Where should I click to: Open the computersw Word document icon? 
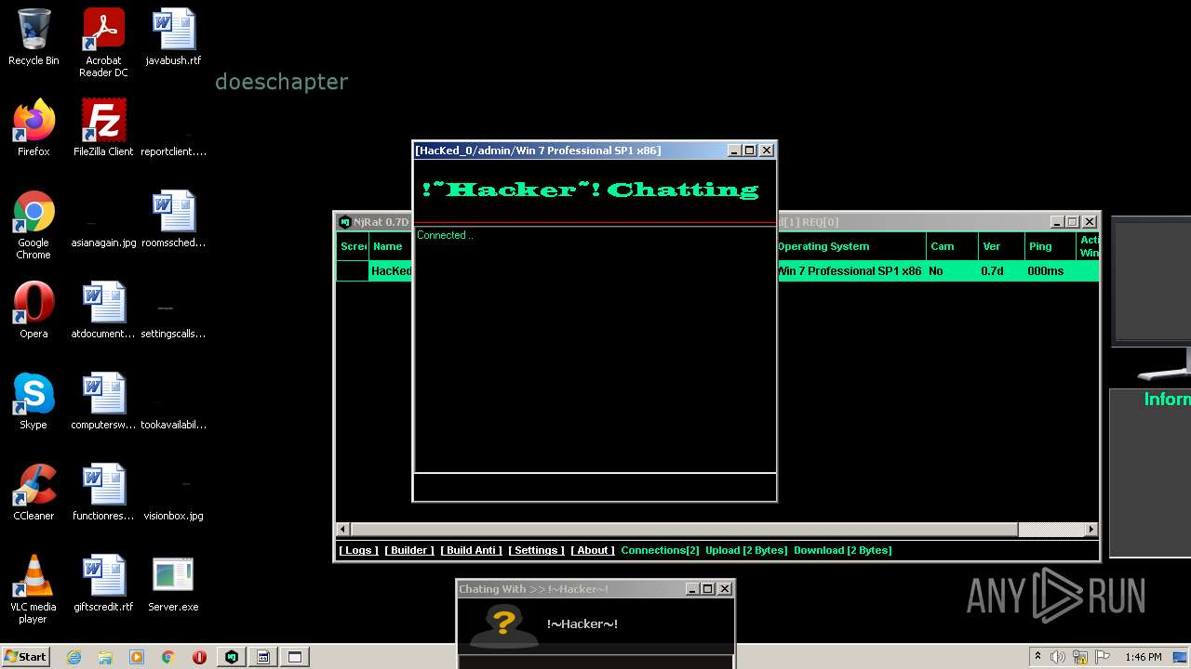103,401
